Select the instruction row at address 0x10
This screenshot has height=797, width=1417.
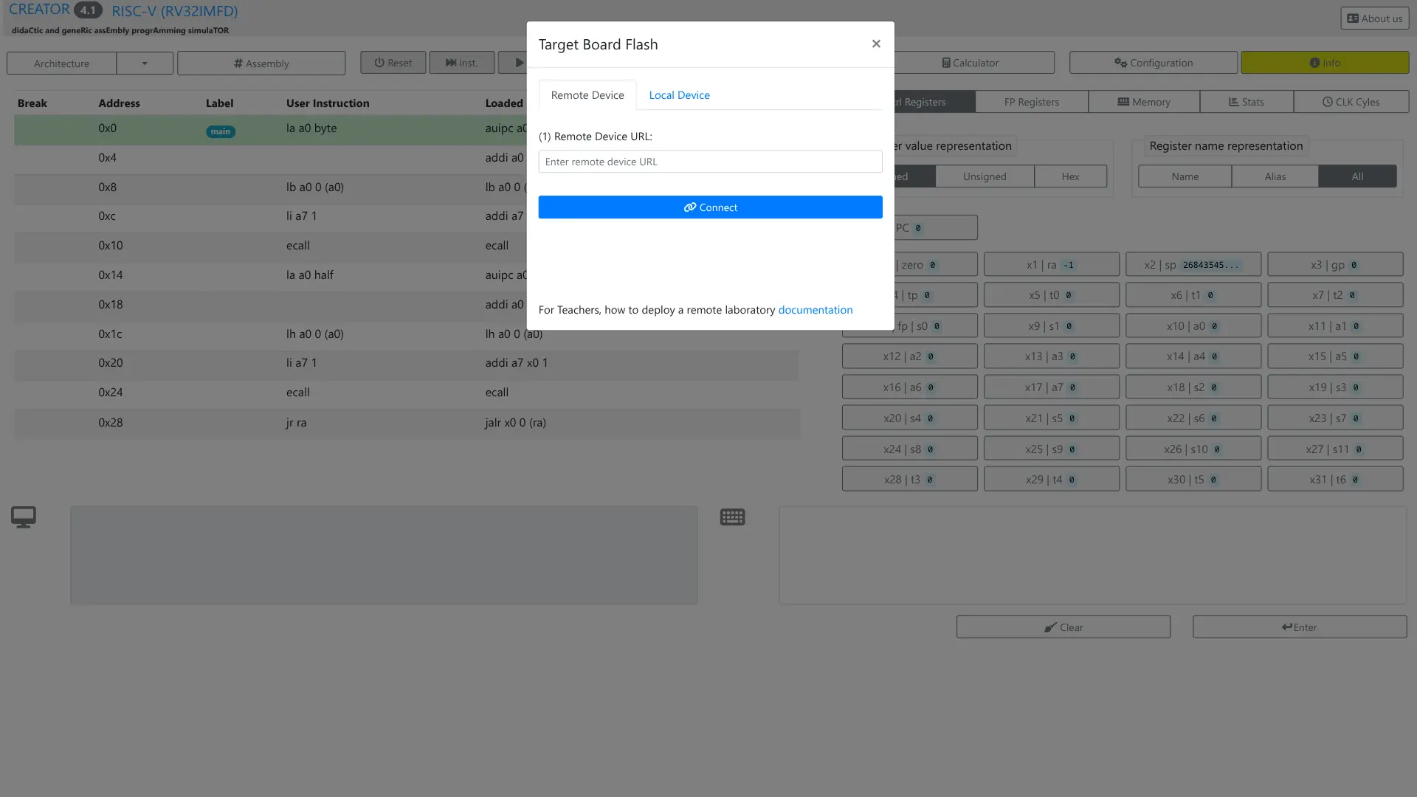click(x=406, y=246)
